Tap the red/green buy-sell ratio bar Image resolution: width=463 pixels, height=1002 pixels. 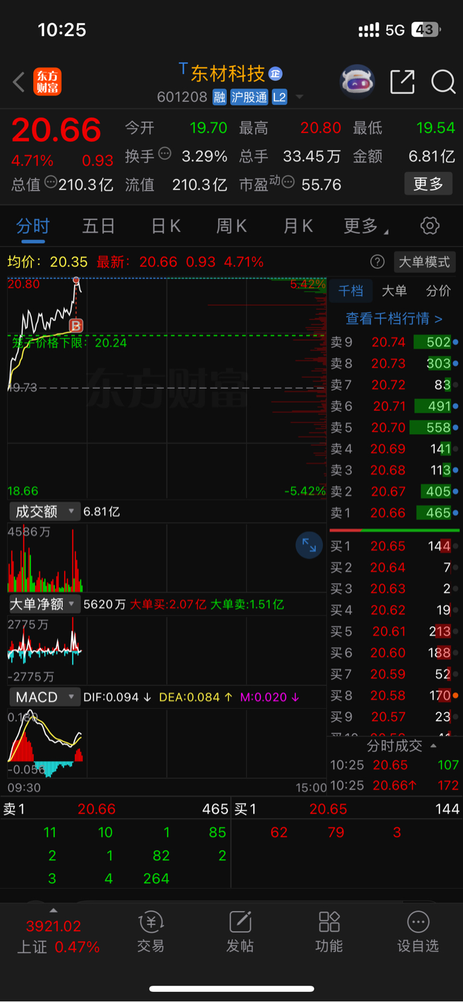click(394, 530)
